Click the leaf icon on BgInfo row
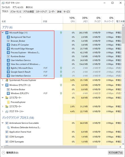The width and height of the screenshot is (125, 157). point(61,68)
